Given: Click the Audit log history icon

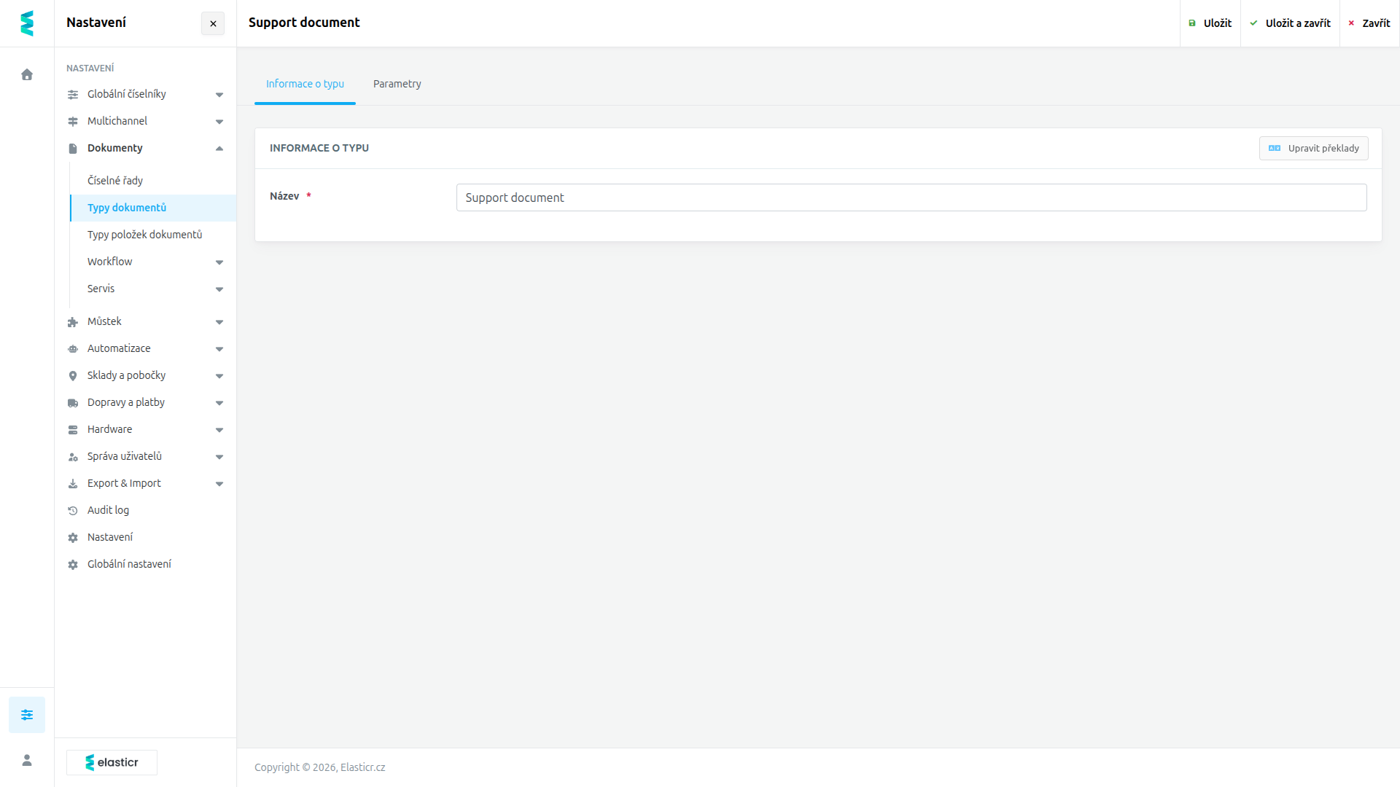Looking at the screenshot, I should point(73,511).
